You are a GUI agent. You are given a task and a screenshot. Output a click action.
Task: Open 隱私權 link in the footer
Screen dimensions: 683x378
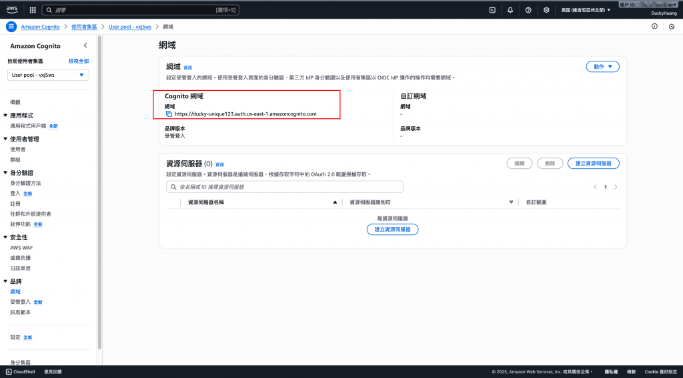(611, 372)
